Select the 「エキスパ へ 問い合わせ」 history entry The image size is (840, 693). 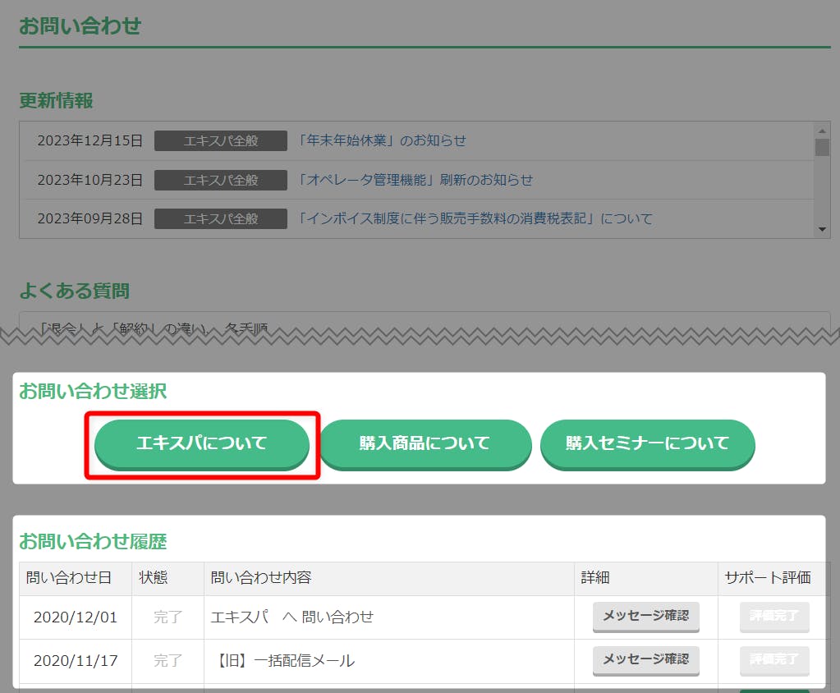pyautogui.click(x=292, y=617)
